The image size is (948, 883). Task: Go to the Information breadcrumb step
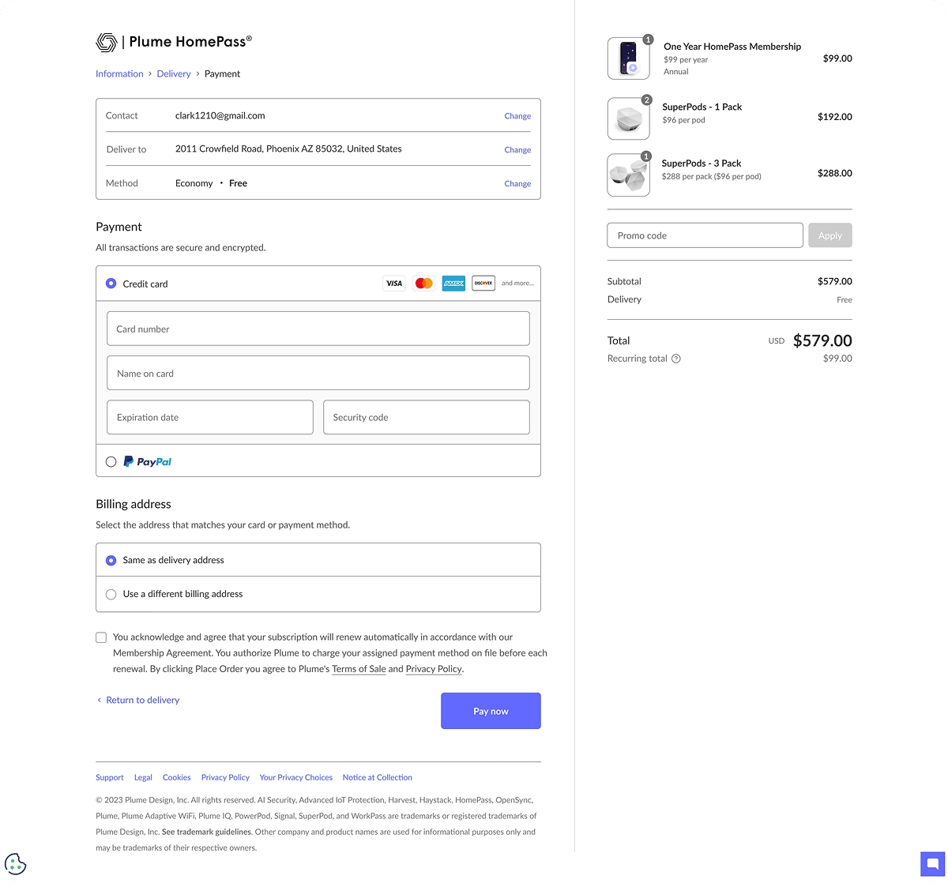click(x=119, y=74)
